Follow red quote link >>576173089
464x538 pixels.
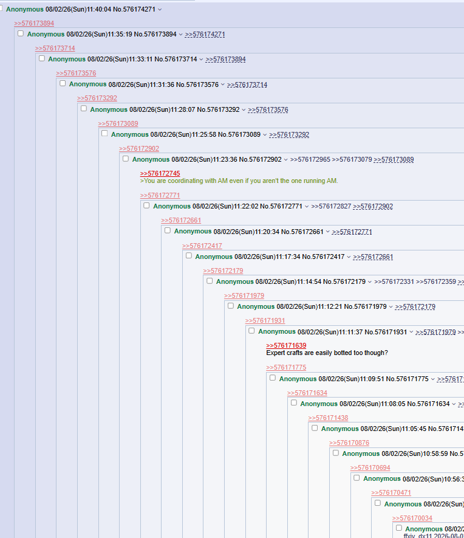pos(118,123)
